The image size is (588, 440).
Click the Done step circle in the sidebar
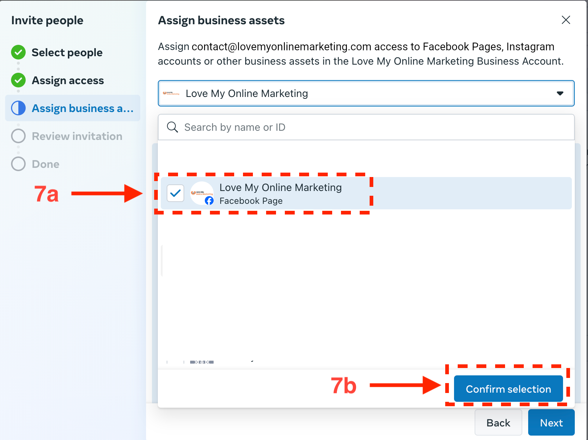point(18,164)
